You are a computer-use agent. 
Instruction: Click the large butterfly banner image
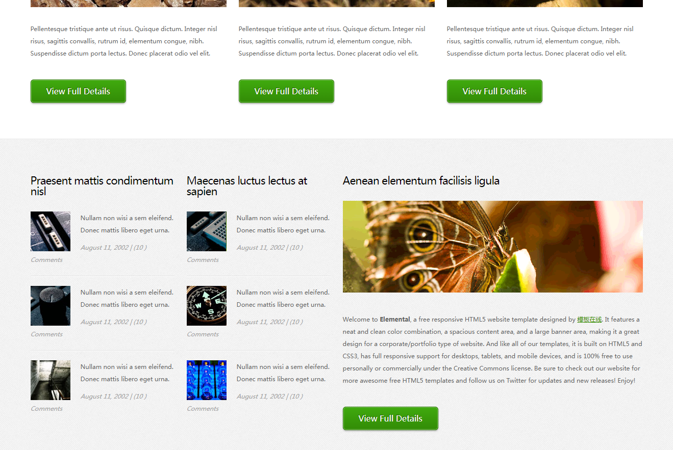point(492,247)
